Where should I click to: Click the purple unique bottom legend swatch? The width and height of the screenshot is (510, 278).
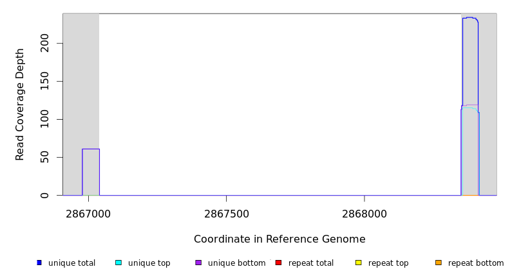198,263
